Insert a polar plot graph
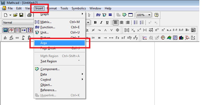The height and width of the screenshot is (105, 203). [x=163, y=38]
